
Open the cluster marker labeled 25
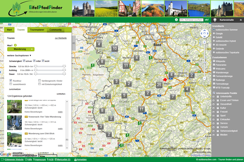(x=159, y=85)
